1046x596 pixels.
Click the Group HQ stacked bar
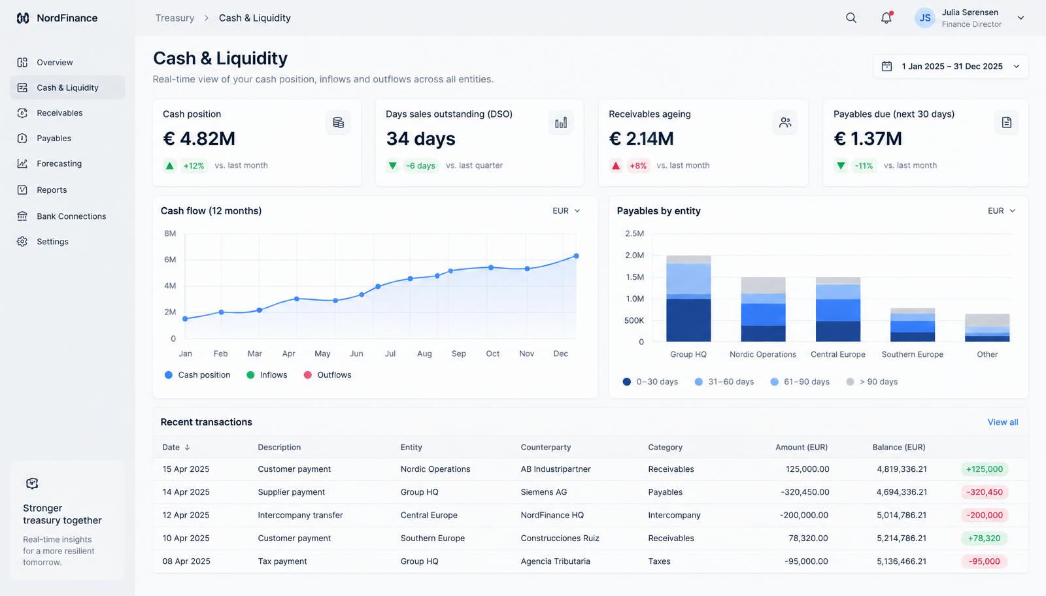click(x=688, y=299)
